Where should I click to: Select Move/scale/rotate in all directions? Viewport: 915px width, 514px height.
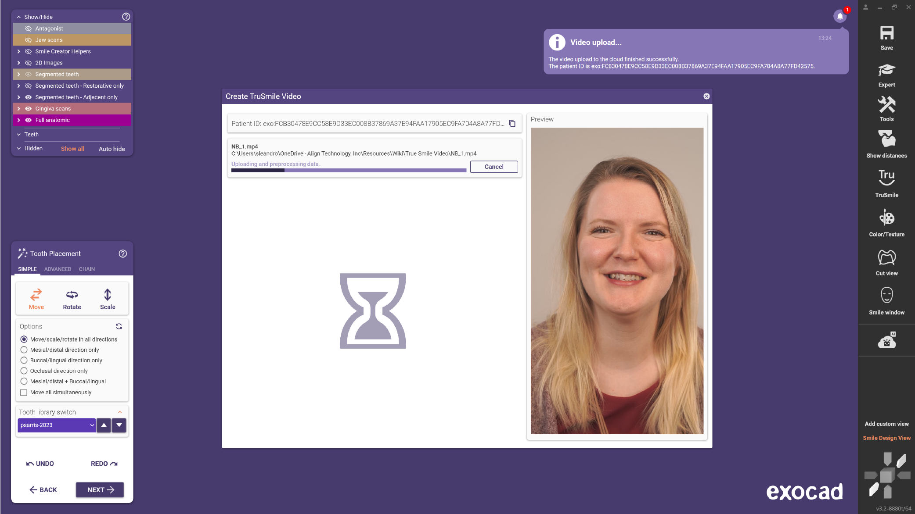click(24, 339)
